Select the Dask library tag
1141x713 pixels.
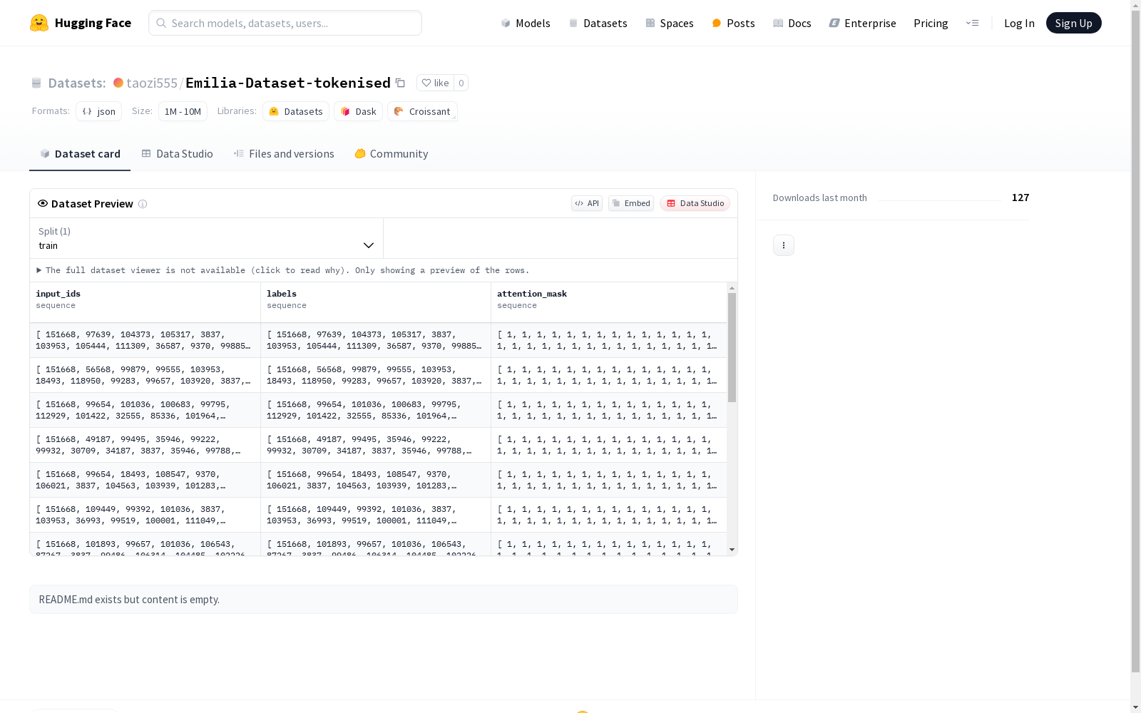pyautogui.click(x=358, y=111)
